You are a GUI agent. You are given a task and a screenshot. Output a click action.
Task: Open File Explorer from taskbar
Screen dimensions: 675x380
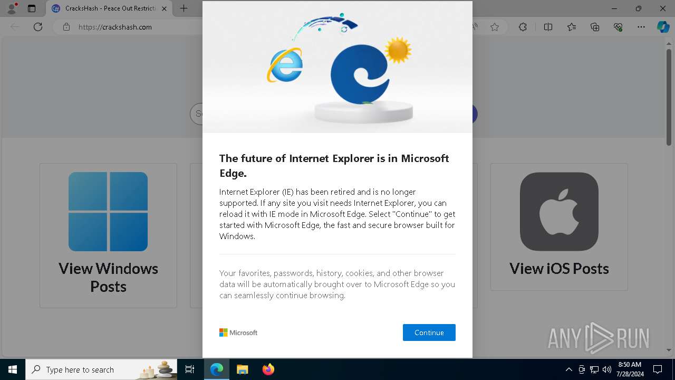pyautogui.click(x=243, y=369)
